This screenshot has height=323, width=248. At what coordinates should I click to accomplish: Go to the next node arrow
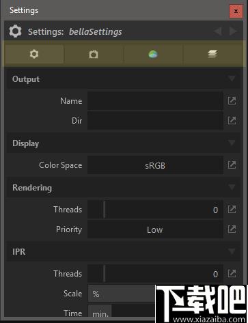point(234,31)
